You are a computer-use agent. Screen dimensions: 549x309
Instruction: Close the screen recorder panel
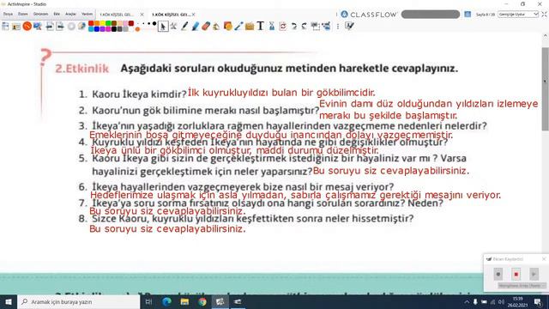click(x=544, y=259)
